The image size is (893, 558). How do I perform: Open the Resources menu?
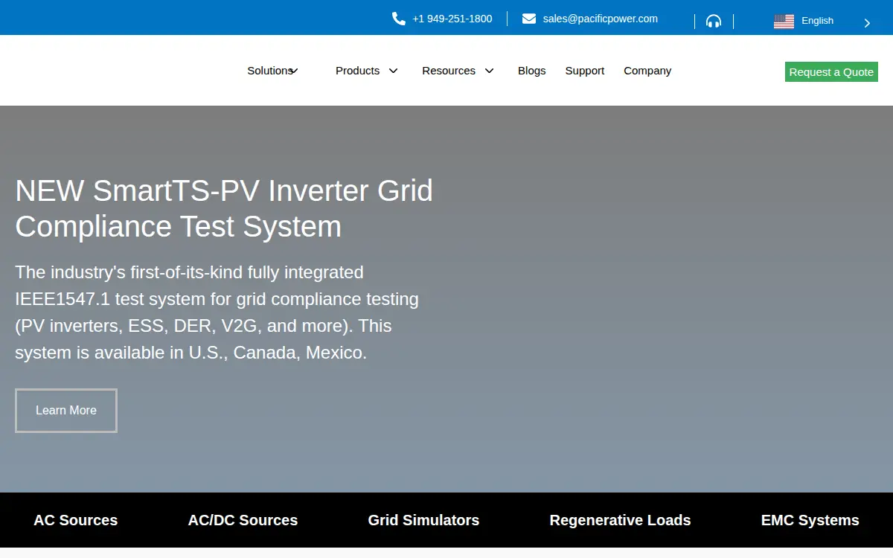[x=449, y=71]
